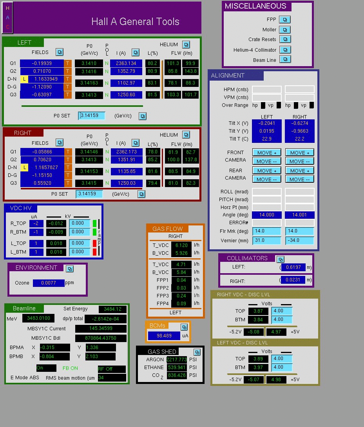Viewport: 364px width, 427px height.
Task: Click REAR CAMERA MOVE -- for RIGHT
Action: point(300,179)
